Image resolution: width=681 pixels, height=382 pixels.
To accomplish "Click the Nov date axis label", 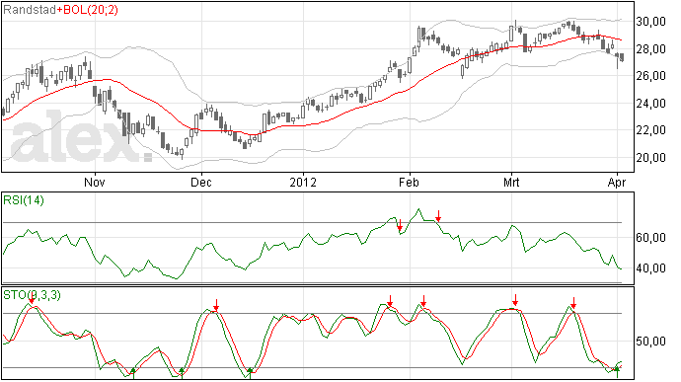I will tap(94, 182).
